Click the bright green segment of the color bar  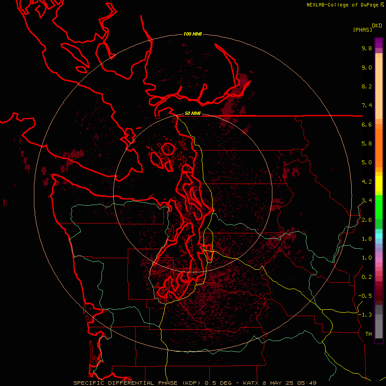379,207
